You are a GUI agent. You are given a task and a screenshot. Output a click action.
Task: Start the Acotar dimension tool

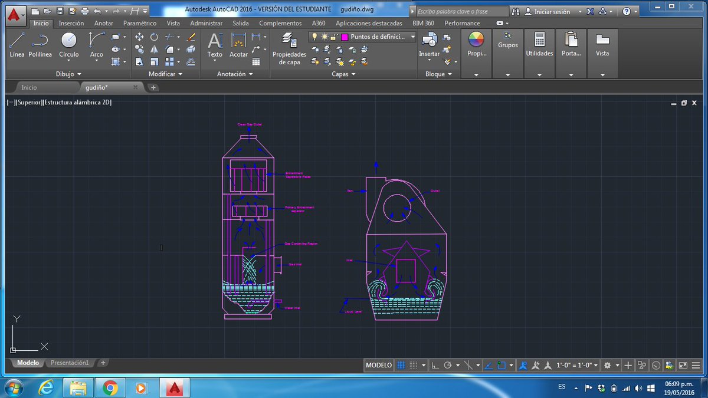pyautogui.click(x=238, y=45)
